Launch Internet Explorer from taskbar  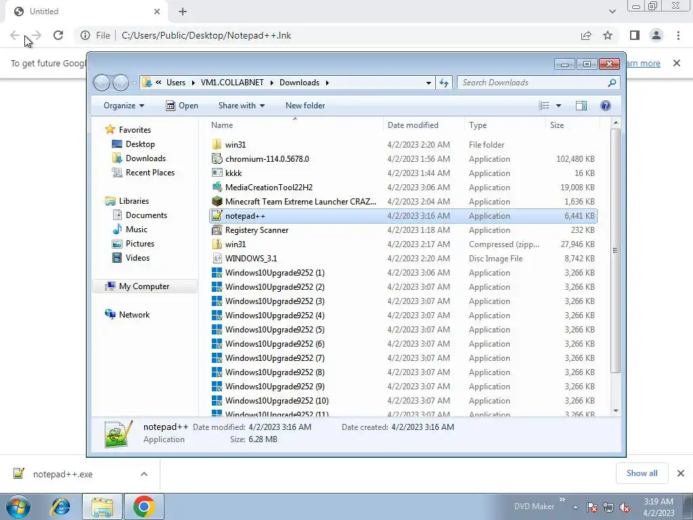click(x=60, y=506)
